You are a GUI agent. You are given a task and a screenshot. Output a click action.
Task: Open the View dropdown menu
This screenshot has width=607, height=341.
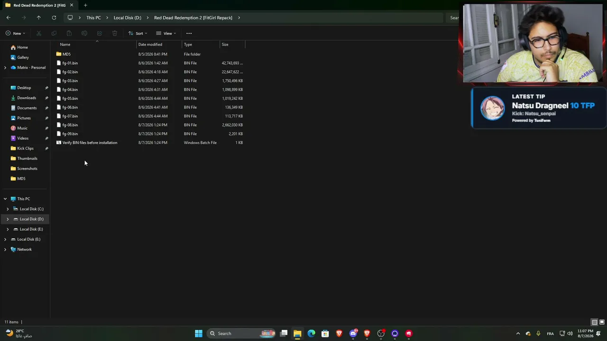point(166,33)
